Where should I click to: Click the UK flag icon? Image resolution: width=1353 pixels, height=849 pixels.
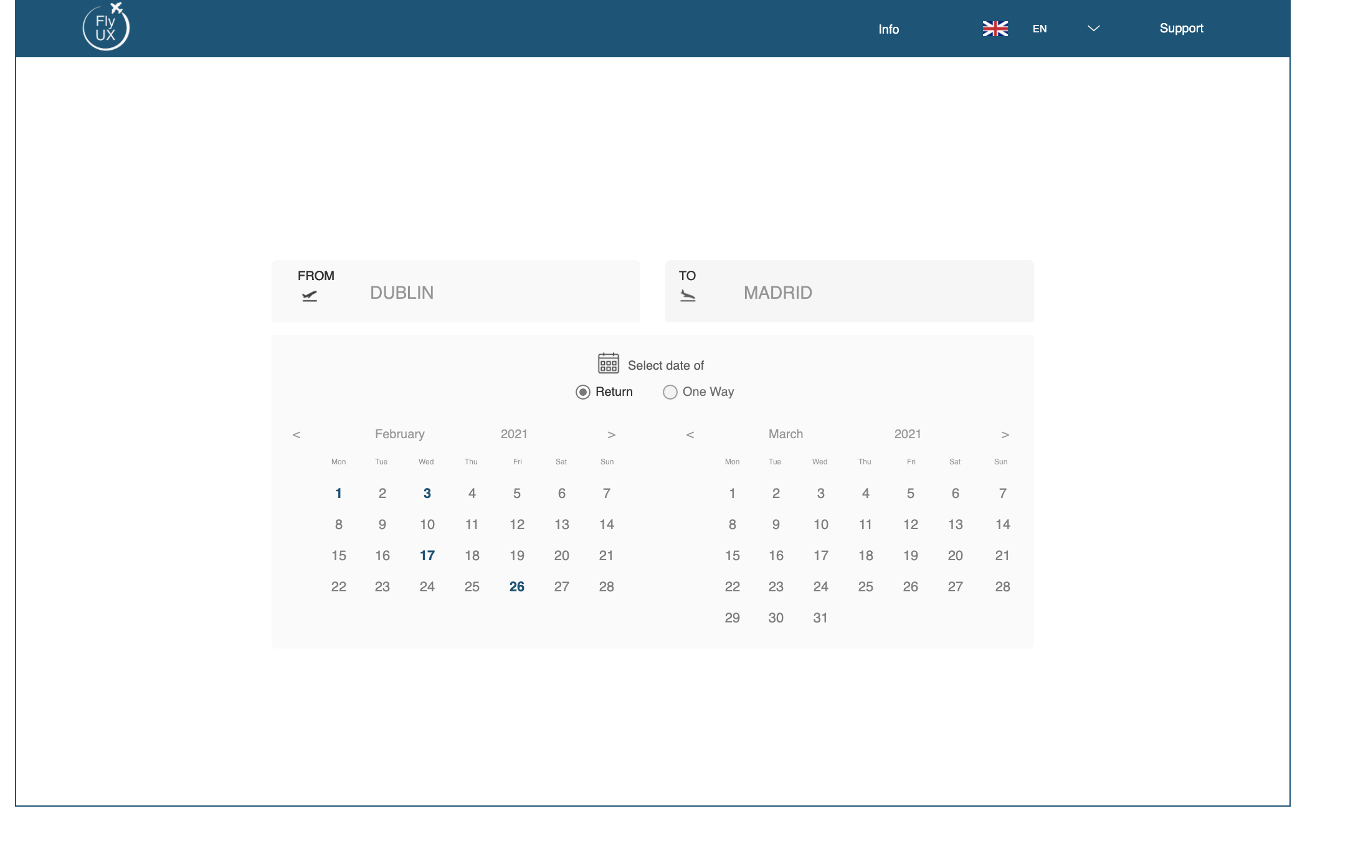tap(995, 29)
